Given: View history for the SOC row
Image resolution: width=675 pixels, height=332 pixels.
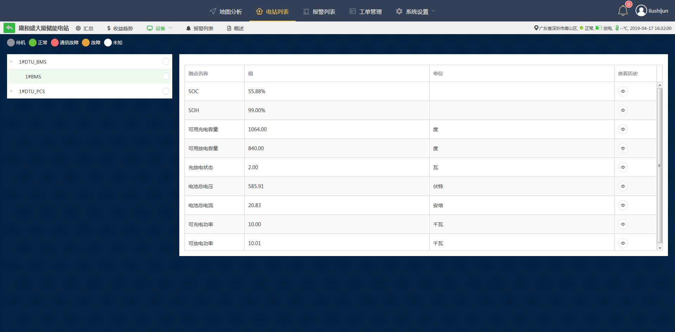Looking at the screenshot, I should [x=623, y=91].
